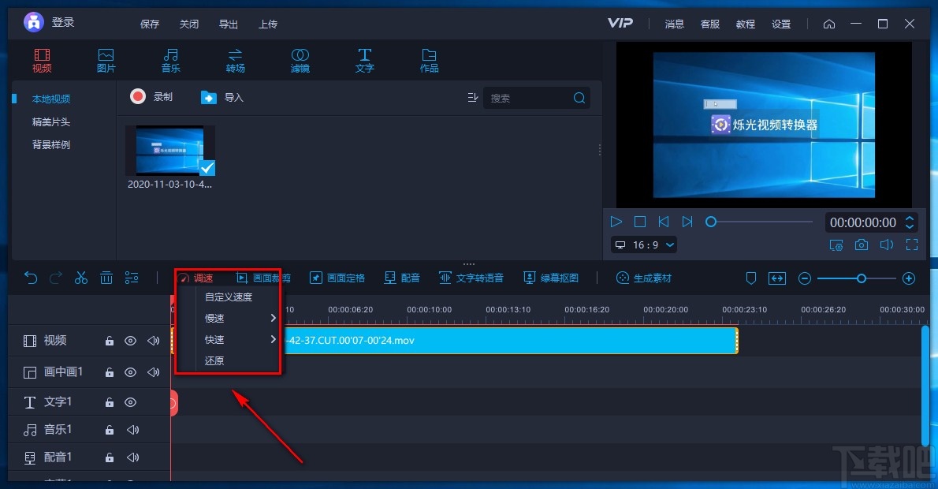Go to previous frame in preview
The width and height of the screenshot is (938, 489).
click(664, 222)
